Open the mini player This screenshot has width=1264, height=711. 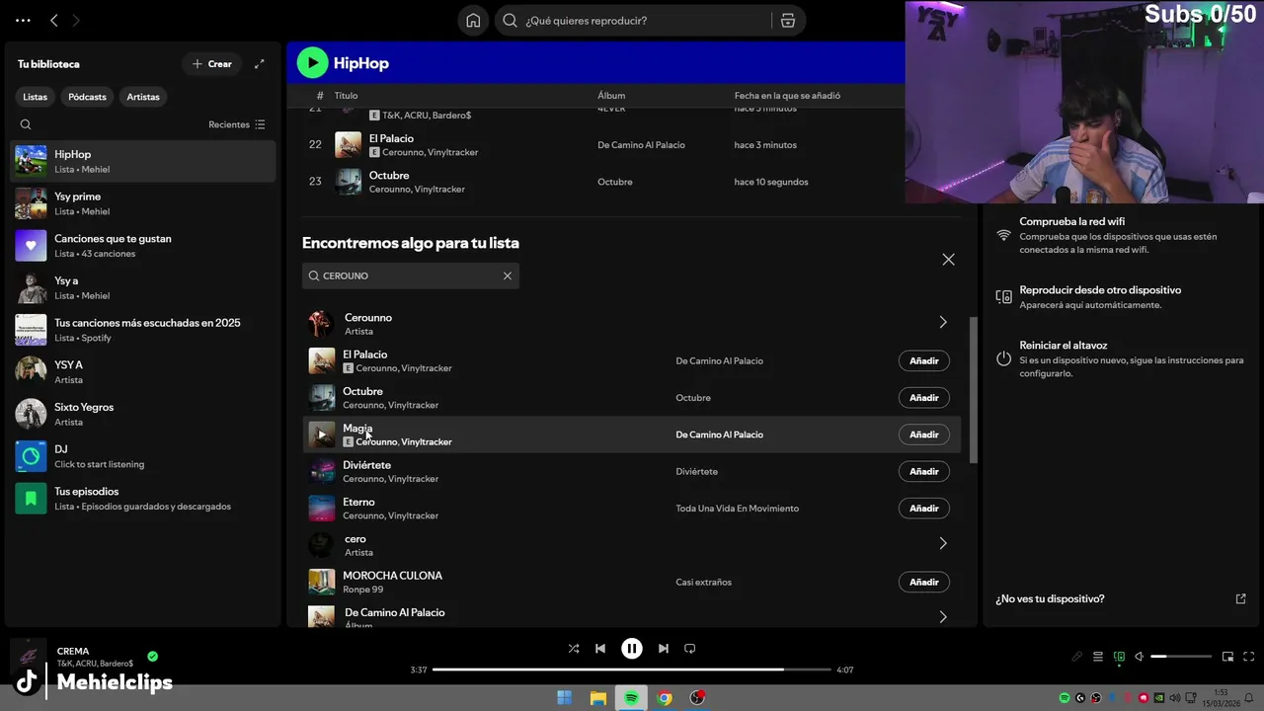tap(1228, 657)
